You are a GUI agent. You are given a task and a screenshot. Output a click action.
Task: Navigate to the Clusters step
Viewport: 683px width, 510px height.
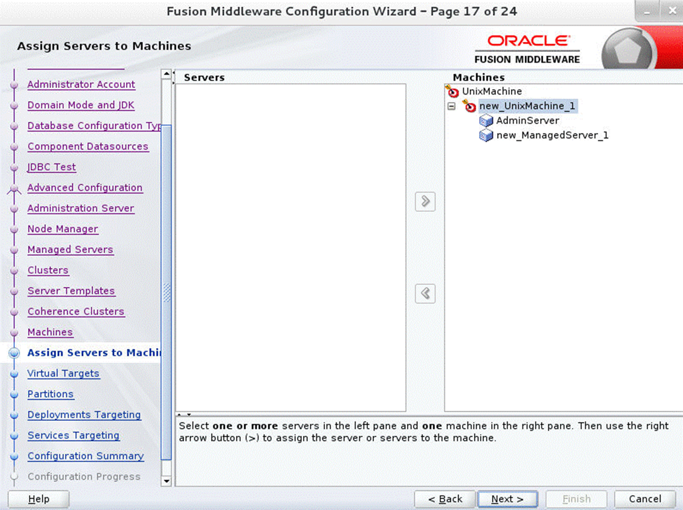point(48,270)
